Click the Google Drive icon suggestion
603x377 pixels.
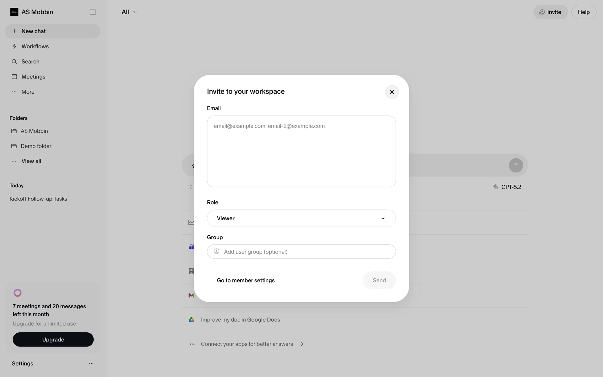191,320
